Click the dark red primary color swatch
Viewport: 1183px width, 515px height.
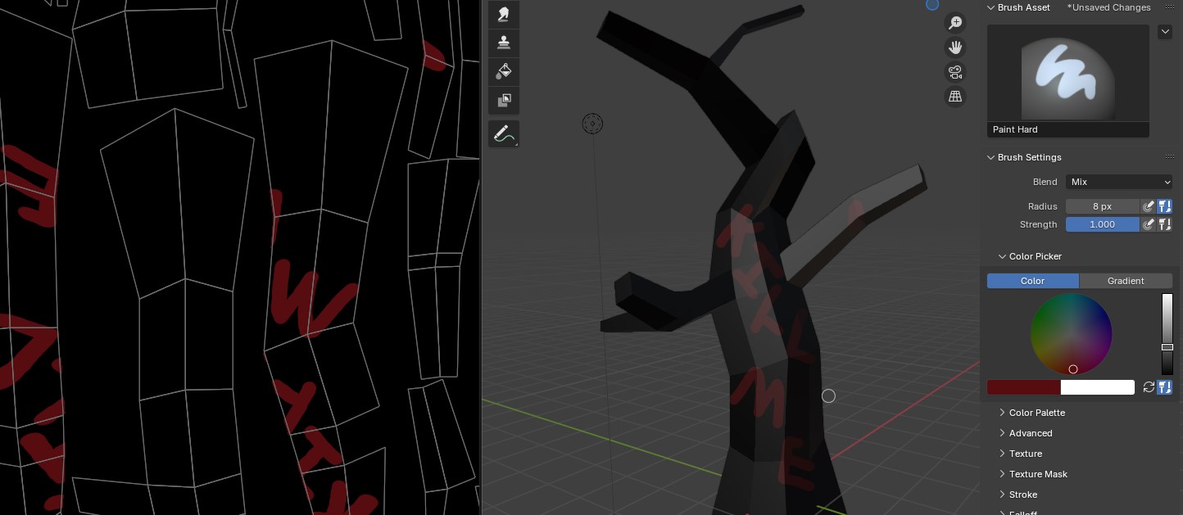point(1023,387)
